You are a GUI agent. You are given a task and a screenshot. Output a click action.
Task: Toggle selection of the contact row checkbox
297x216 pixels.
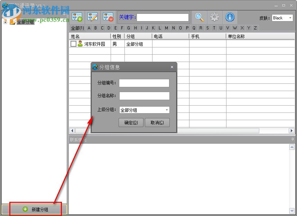74,44
